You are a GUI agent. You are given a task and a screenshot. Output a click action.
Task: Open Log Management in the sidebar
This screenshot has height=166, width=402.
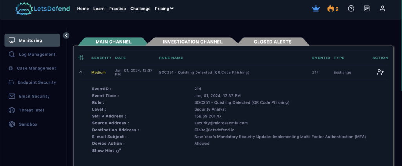pos(37,55)
